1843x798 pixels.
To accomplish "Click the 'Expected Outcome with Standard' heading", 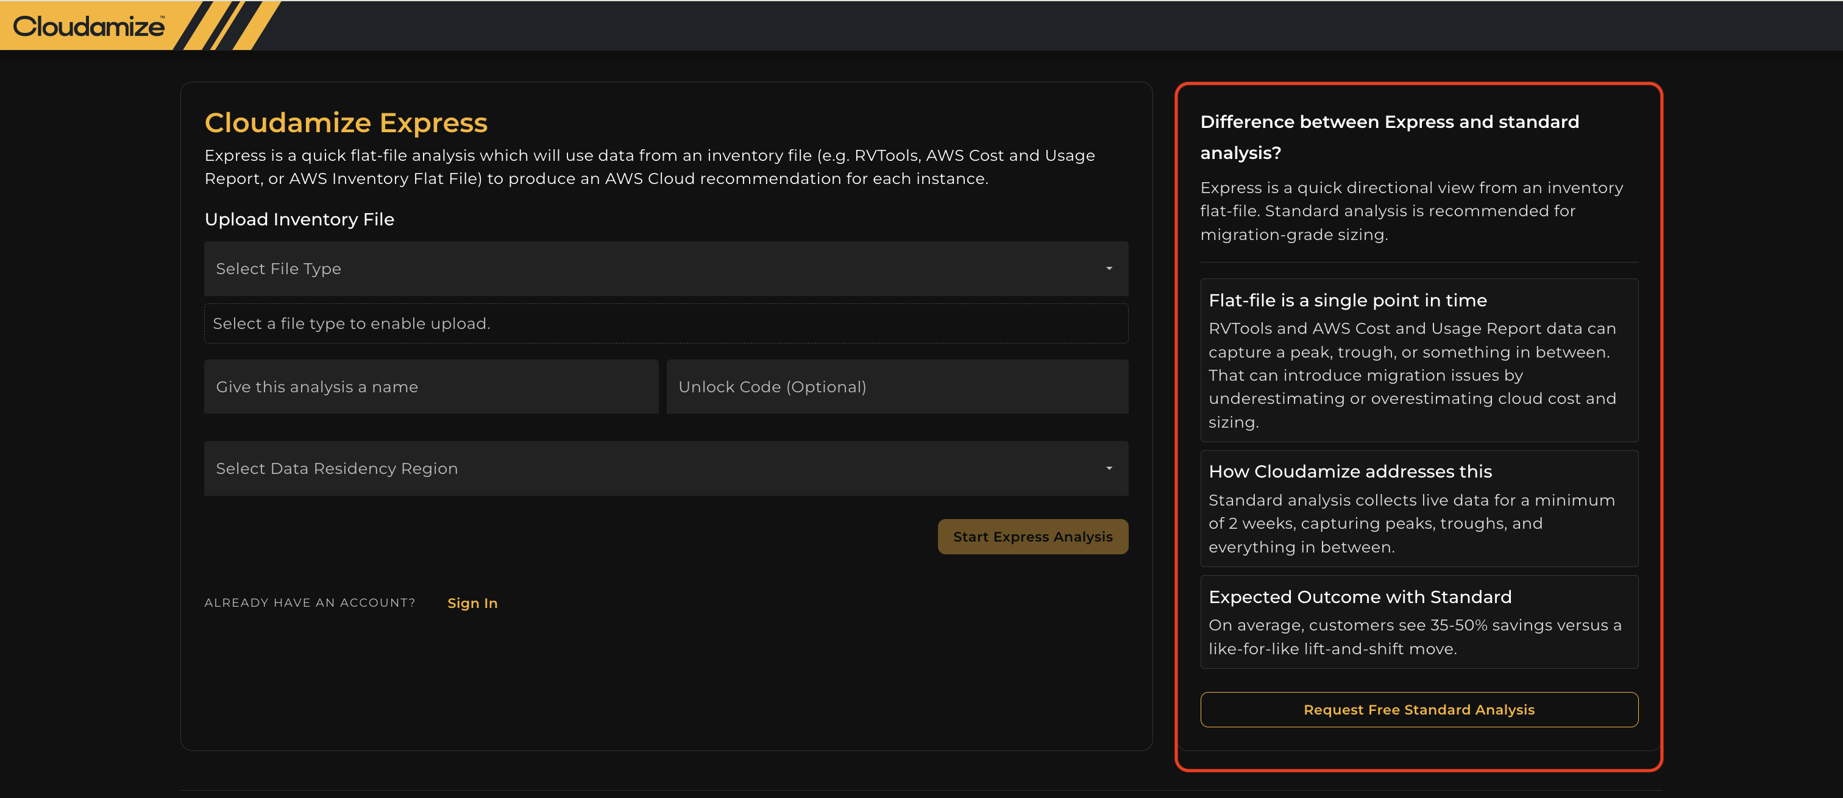I will pos(1360,597).
